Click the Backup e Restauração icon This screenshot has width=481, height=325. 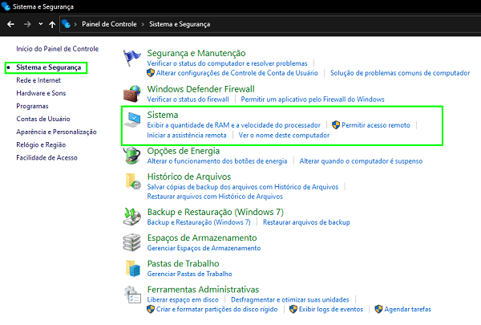[133, 215]
